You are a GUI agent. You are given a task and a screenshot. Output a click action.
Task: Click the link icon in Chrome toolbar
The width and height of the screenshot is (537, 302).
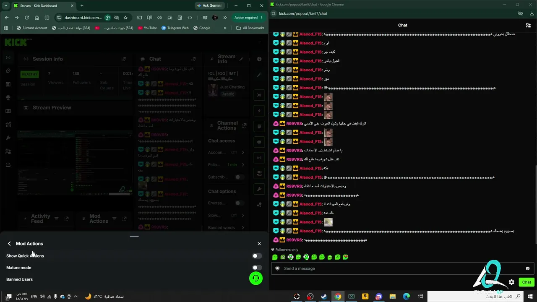click(x=160, y=18)
